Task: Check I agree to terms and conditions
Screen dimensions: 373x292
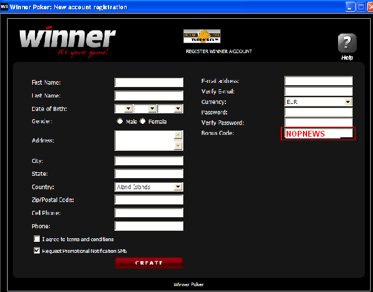Action: (x=37, y=239)
